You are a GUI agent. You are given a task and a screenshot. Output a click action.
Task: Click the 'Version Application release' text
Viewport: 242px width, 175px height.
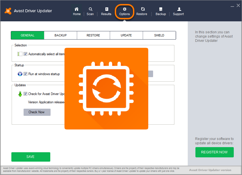(x=46, y=102)
